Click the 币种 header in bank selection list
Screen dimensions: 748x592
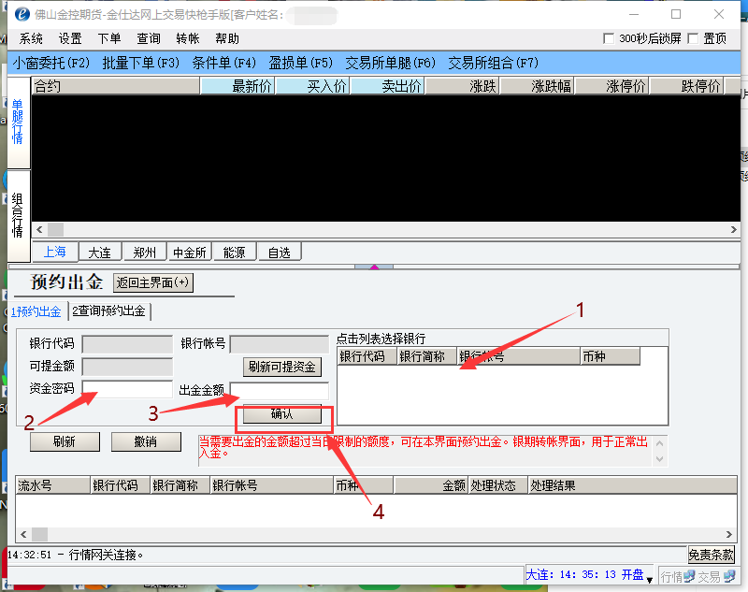pos(611,356)
